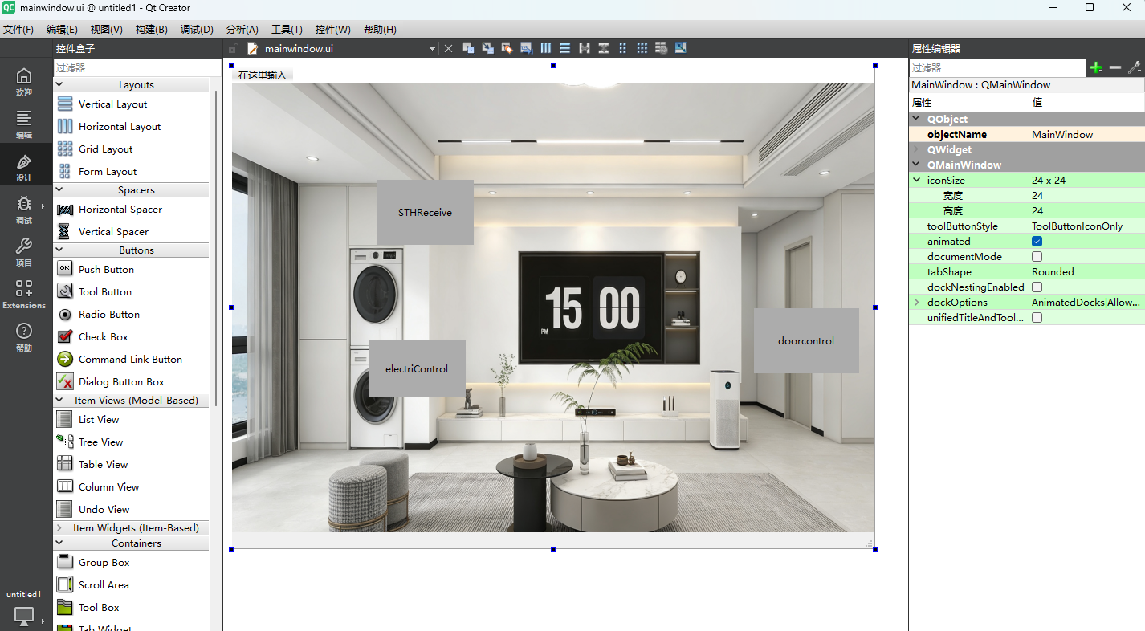Image resolution: width=1145 pixels, height=631 pixels.
Task: Click the Break Layout toolbar icon
Action: coord(662,48)
